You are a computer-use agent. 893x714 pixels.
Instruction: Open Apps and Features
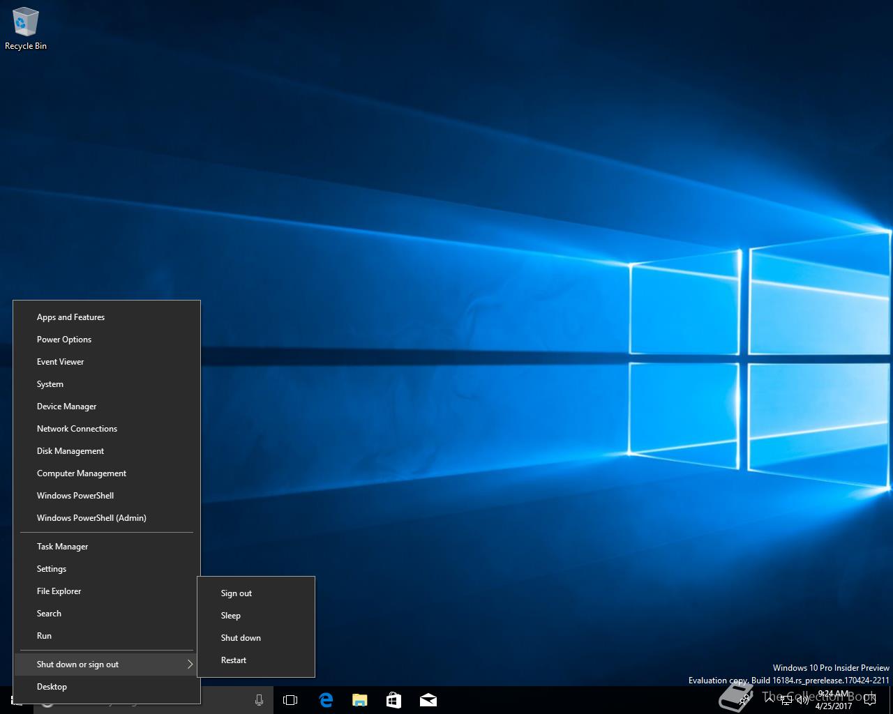pyautogui.click(x=70, y=317)
